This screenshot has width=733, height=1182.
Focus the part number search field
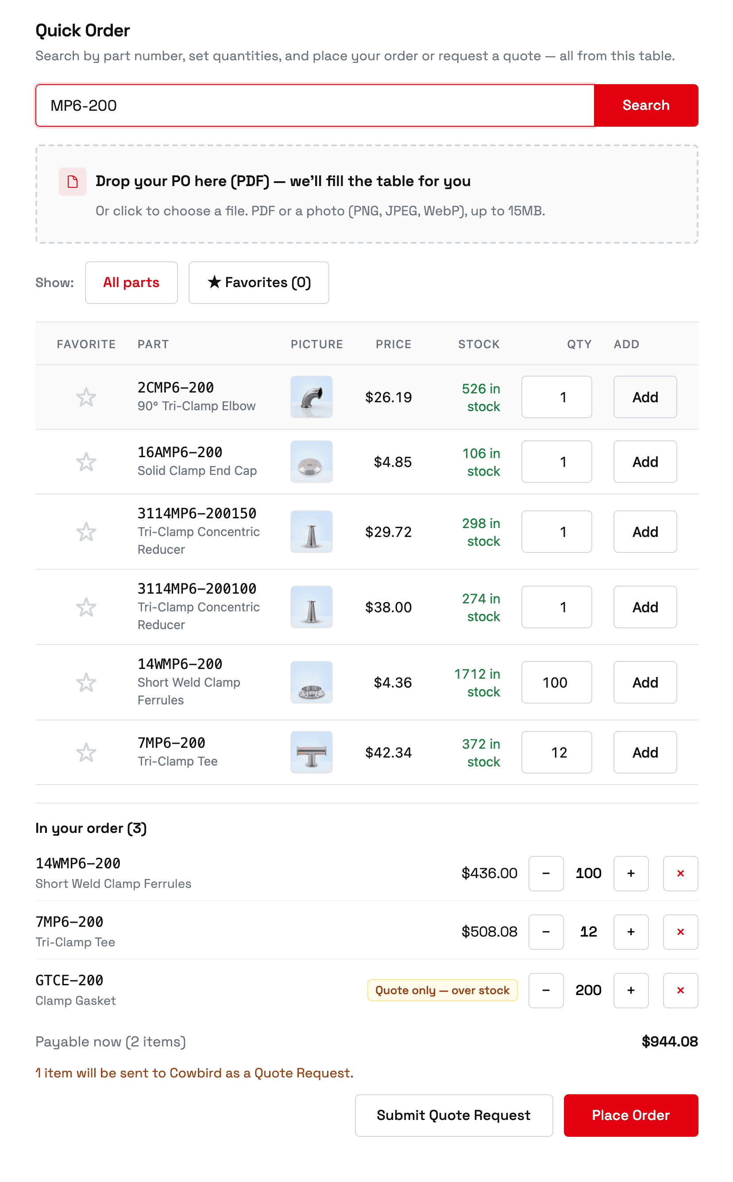click(315, 105)
